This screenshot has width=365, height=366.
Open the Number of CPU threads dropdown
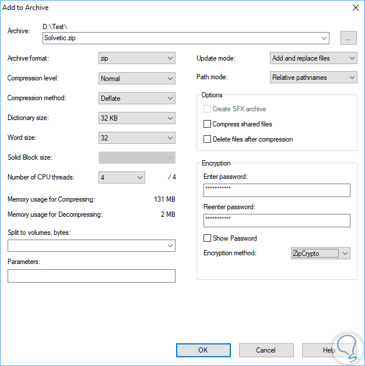click(x=122, y=178)
